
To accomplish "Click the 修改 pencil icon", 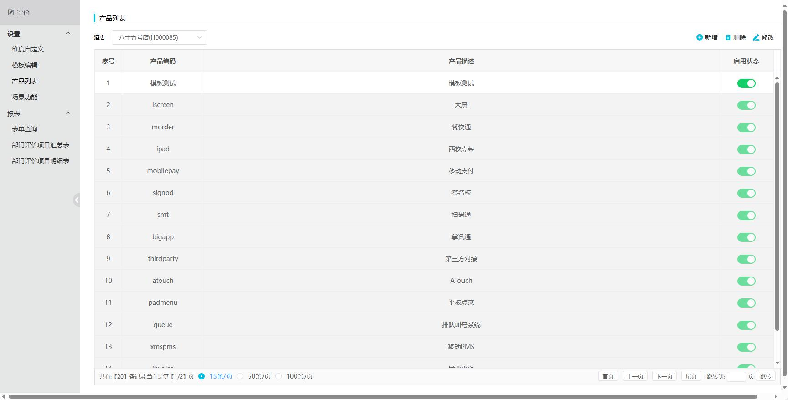I will coord(756,37).
